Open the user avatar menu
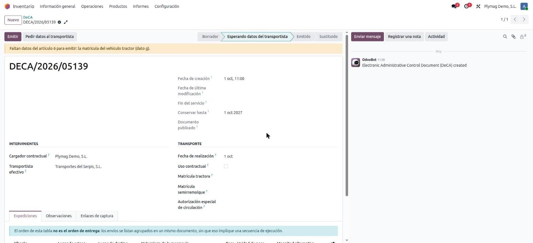 (524, 6)
